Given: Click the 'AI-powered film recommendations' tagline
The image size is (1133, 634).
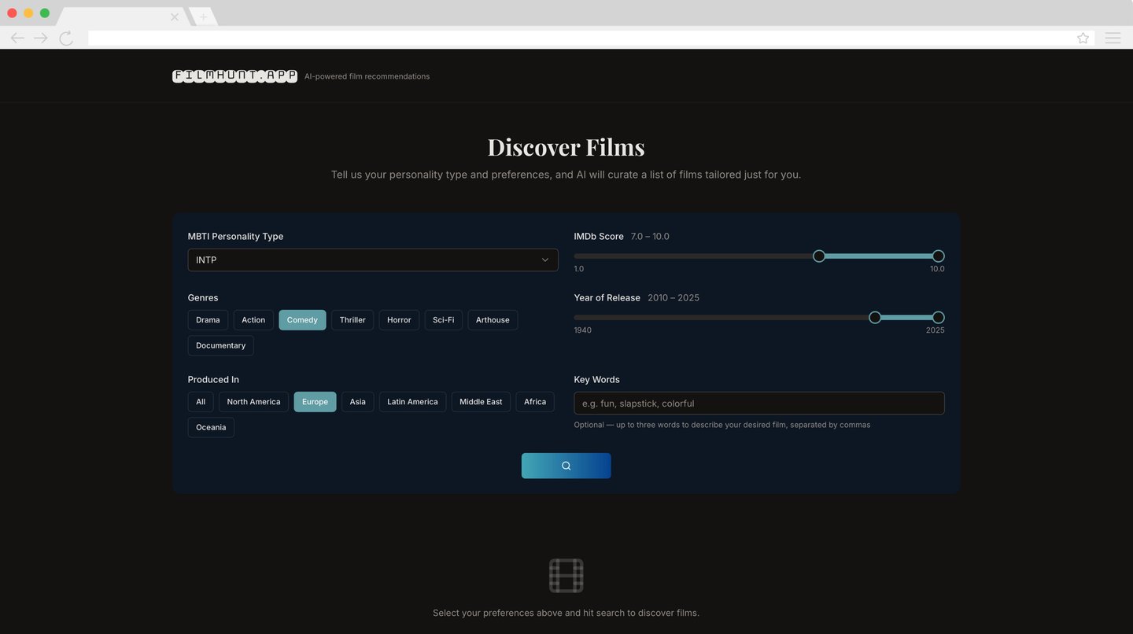Looking at the screenshot, I should click(367, 76).
